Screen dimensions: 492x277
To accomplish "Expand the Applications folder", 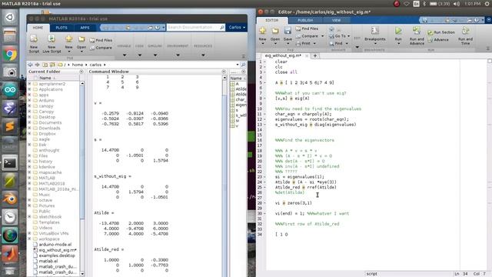I will click(x=29, y=89).
